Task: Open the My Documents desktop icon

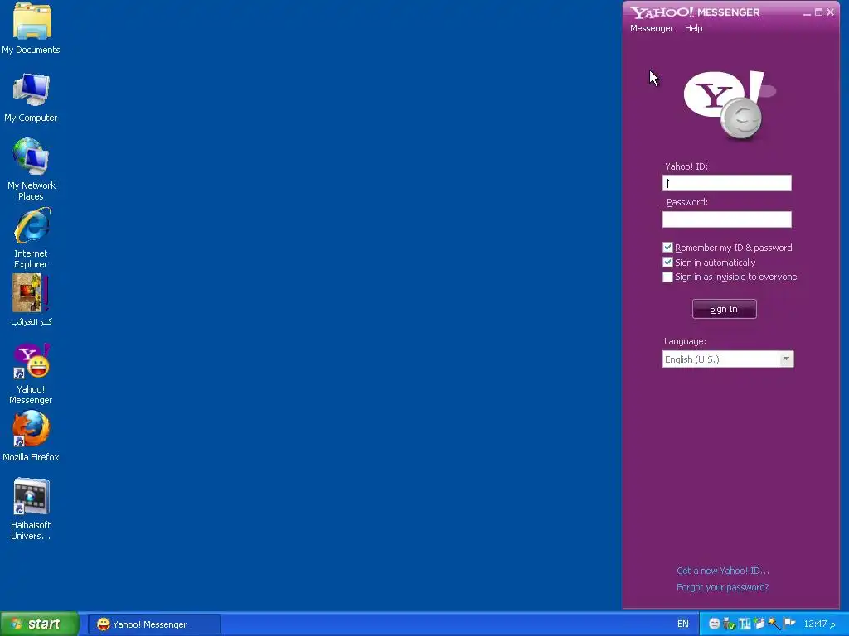Action: click(x=32, y=28)
